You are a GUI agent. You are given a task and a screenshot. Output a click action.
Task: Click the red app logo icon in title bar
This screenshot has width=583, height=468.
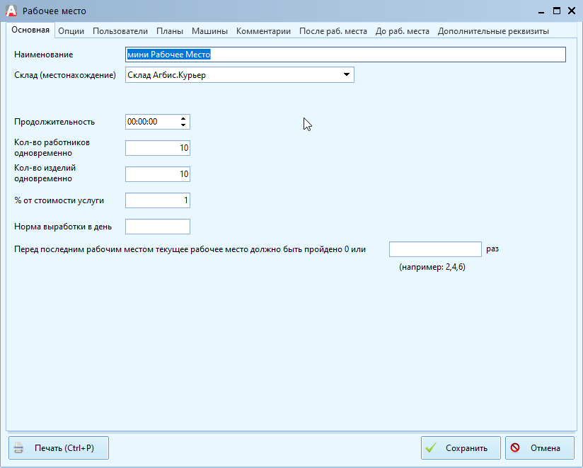coord(11,11)
